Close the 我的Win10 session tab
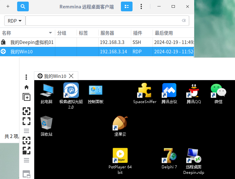This screenshot has height=179, width=235. pyautogui.click(x=71, y=76)
